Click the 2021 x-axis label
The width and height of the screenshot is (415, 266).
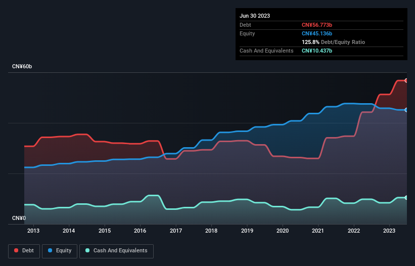318,231
